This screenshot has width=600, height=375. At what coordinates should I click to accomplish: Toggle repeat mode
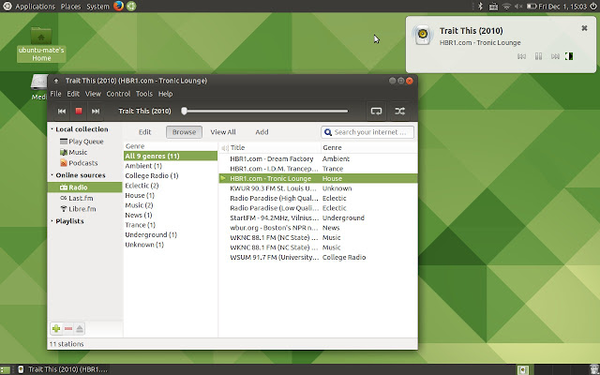[376, 111]
